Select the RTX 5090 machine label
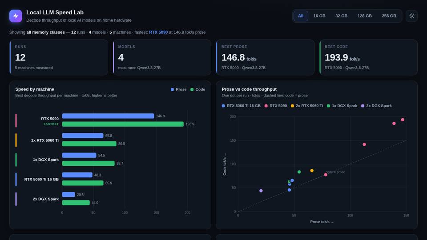This screenshot has width=427, height=240. click(x=50, y=119)
